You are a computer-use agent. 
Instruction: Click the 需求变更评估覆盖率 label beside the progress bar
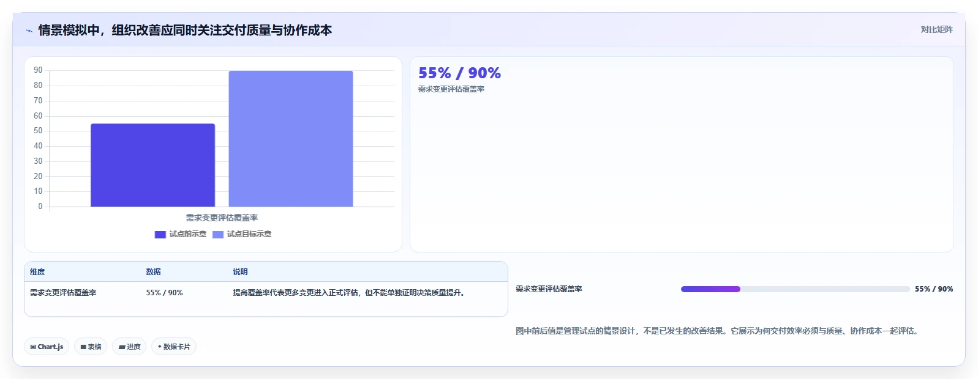[549, 289]
